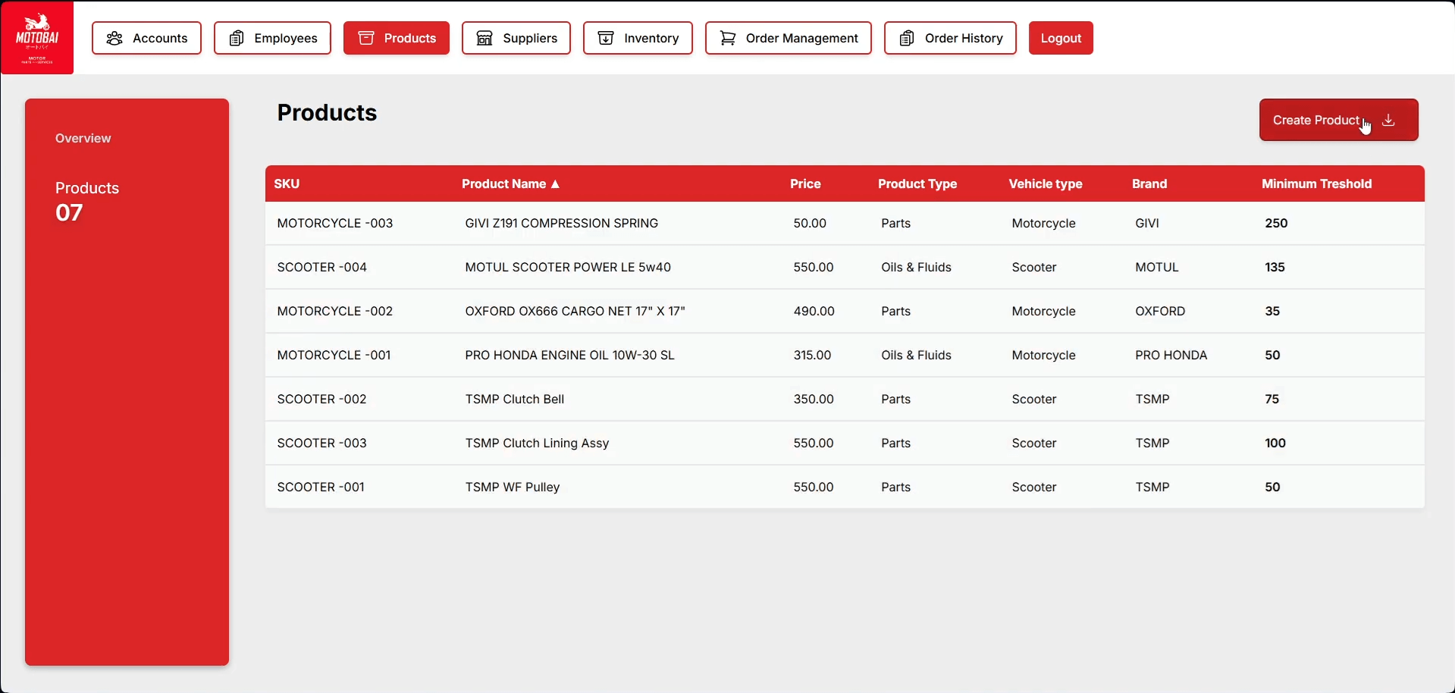Click price 315.00 of Pro Honda oil
The height and width of the screenshot is (693, 1455).
(812, 355)
